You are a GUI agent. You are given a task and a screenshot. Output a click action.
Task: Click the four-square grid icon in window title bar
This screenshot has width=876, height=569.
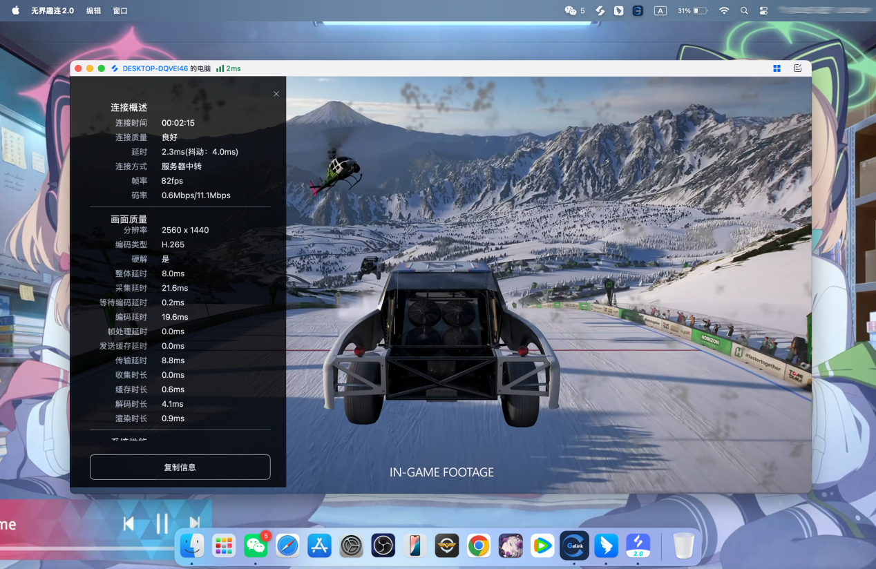coord(777,68)
